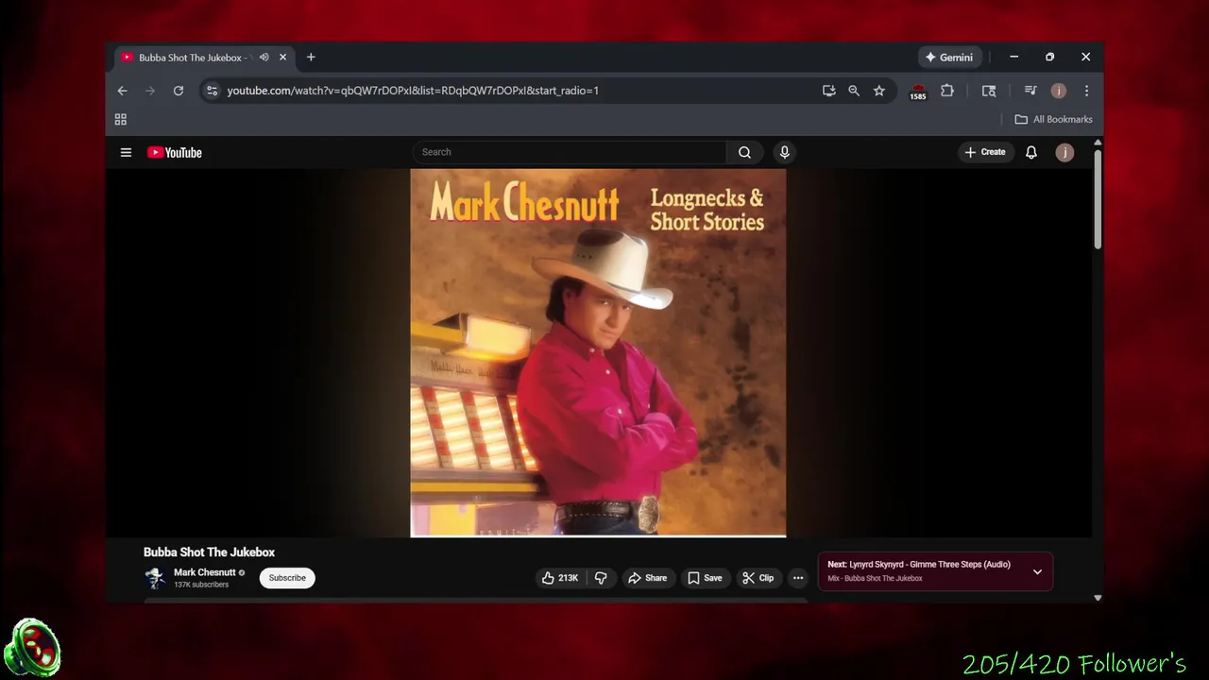Image resolution: width=1209 pixels, height=680 pixels.
Task: Click the video player album art
Action: tap(598, 352)
